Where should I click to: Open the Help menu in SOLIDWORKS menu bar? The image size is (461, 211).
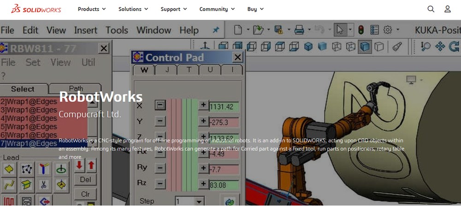[189, 30]
